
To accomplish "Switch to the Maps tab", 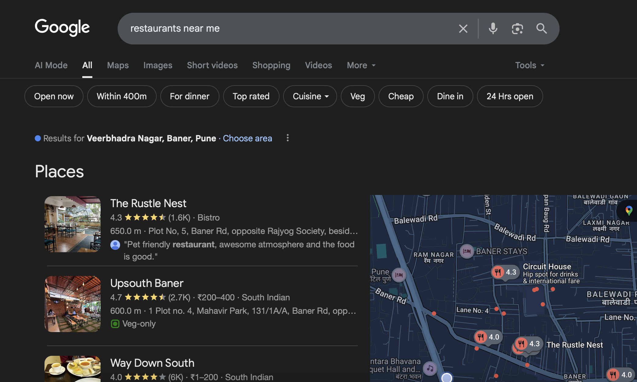I will [x=118, y=65].
